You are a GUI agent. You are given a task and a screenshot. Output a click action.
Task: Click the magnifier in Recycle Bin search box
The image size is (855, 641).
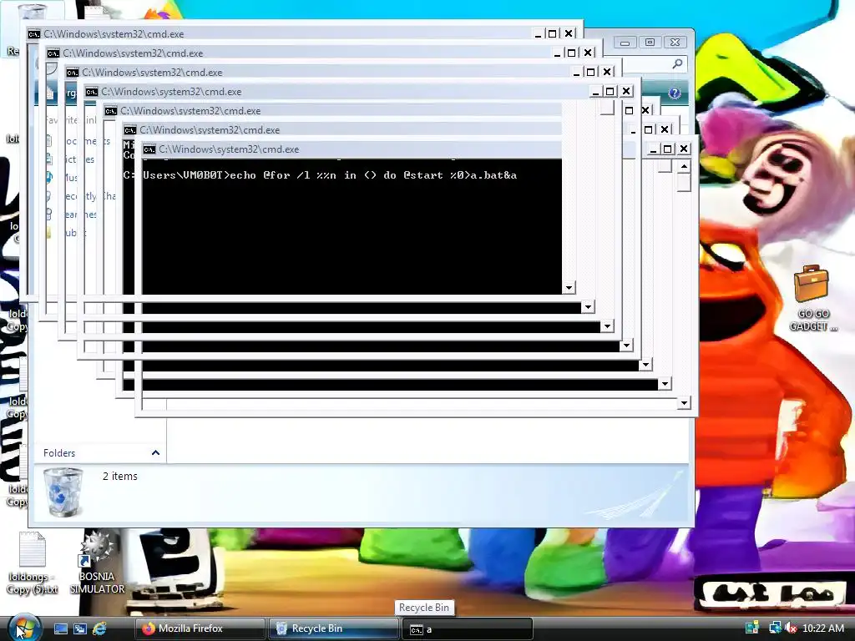coord(677,63)
